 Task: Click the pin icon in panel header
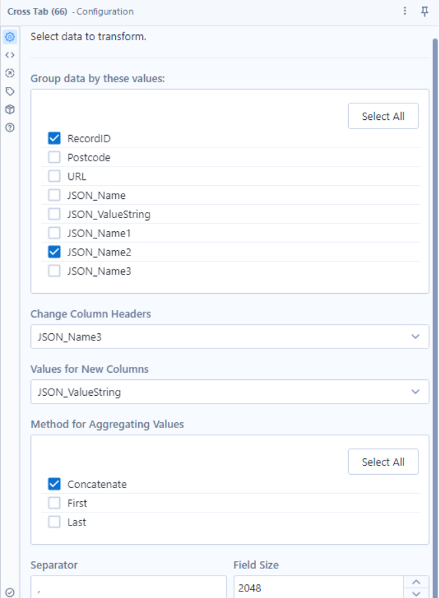(x=425, y=12)
